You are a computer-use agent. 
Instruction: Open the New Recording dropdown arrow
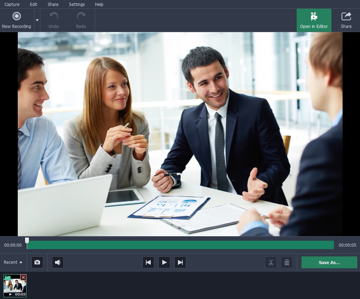(x=37, y=21)
